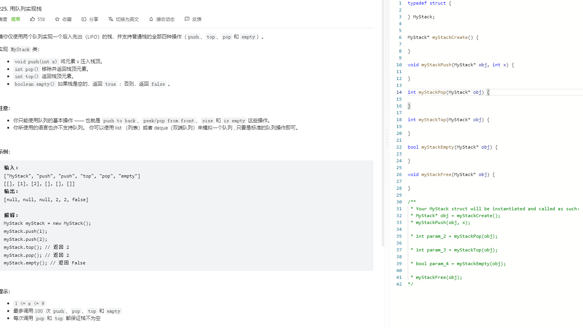Screen dimensions: 583x328
Task: Click the 'int pop()' code snippet
Action: pos(26,69)
